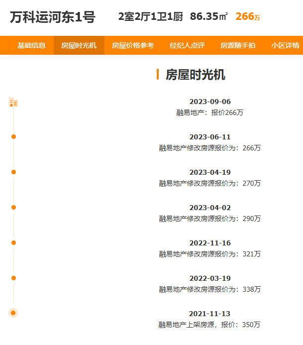This screenshot has width=303, height=345.
Task: Click the entry 融易地产：报价266万
Action: click(x=210, y=113)
